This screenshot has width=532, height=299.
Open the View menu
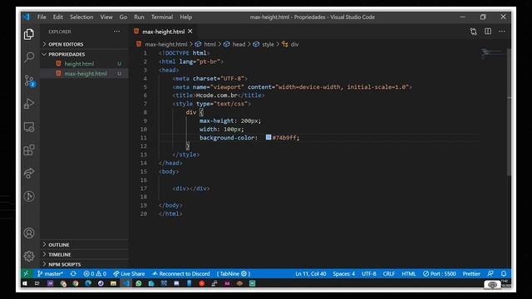pos(106,17)
